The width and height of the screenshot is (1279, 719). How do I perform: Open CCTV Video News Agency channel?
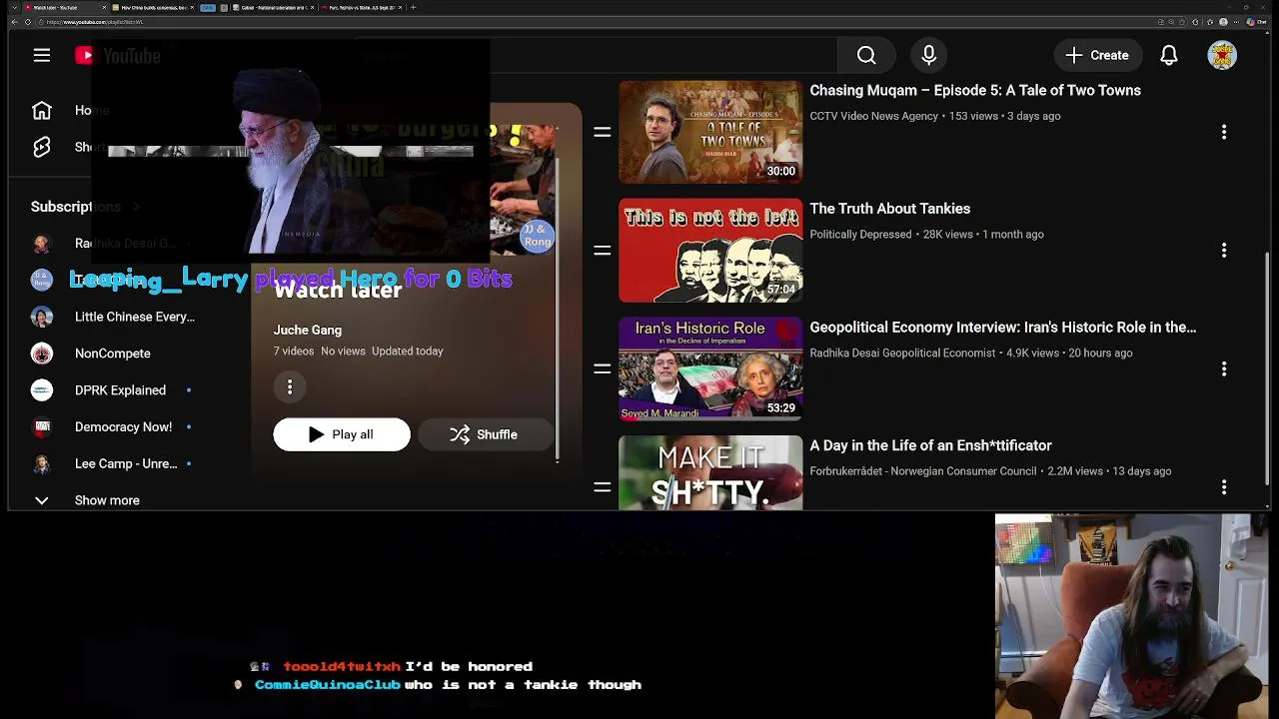[x=874, y=116]
